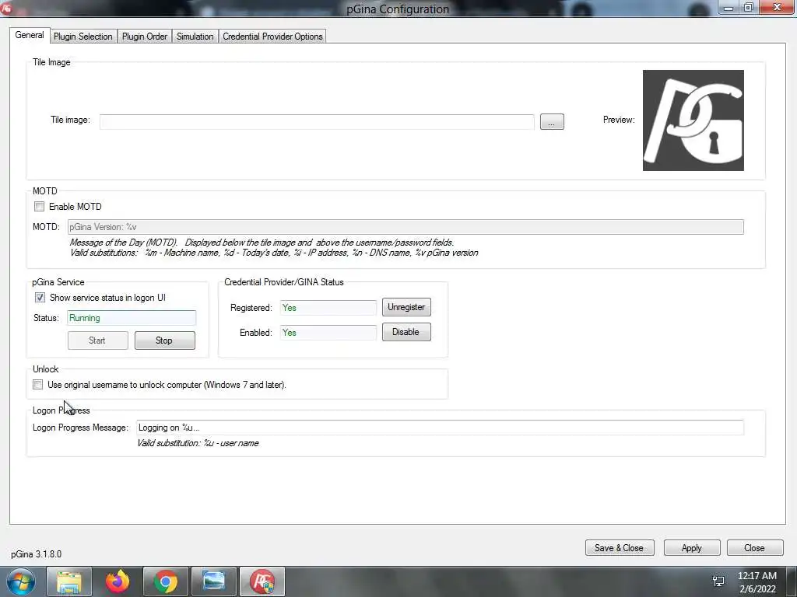Apply the configuration changes
797x597 pixels.
click(692, 548)
